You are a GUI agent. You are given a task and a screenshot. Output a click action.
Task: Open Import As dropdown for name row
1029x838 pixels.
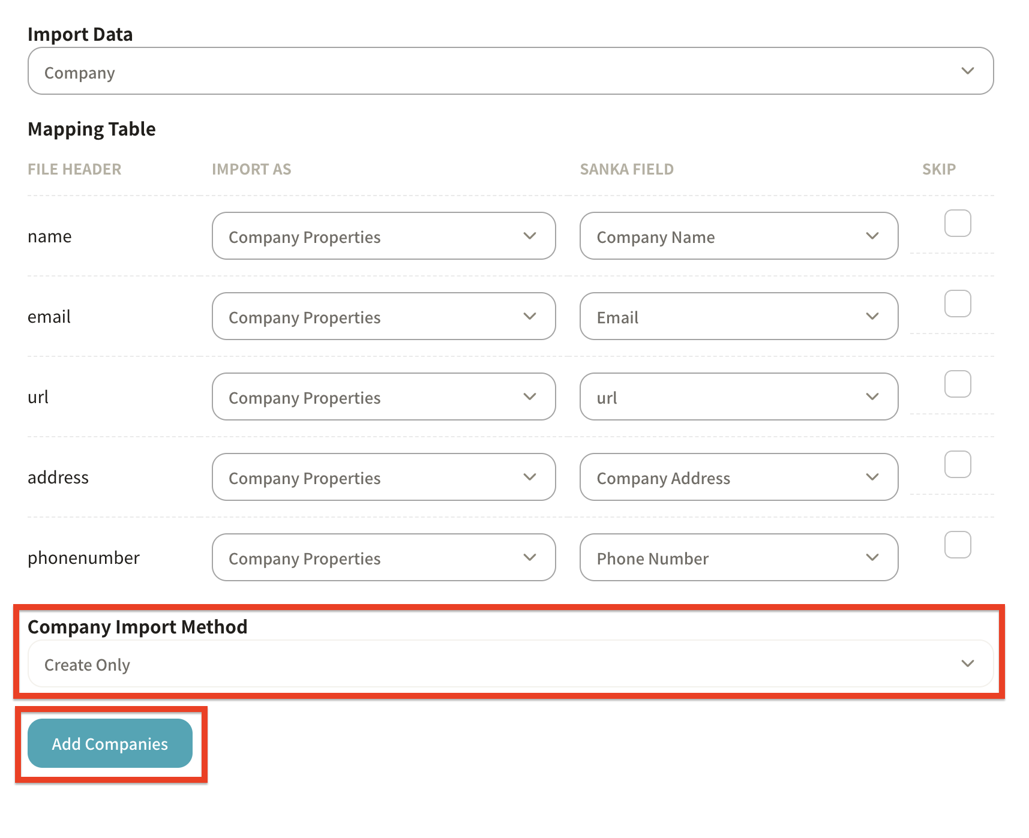pyautogui.click(x=383, y=236)
